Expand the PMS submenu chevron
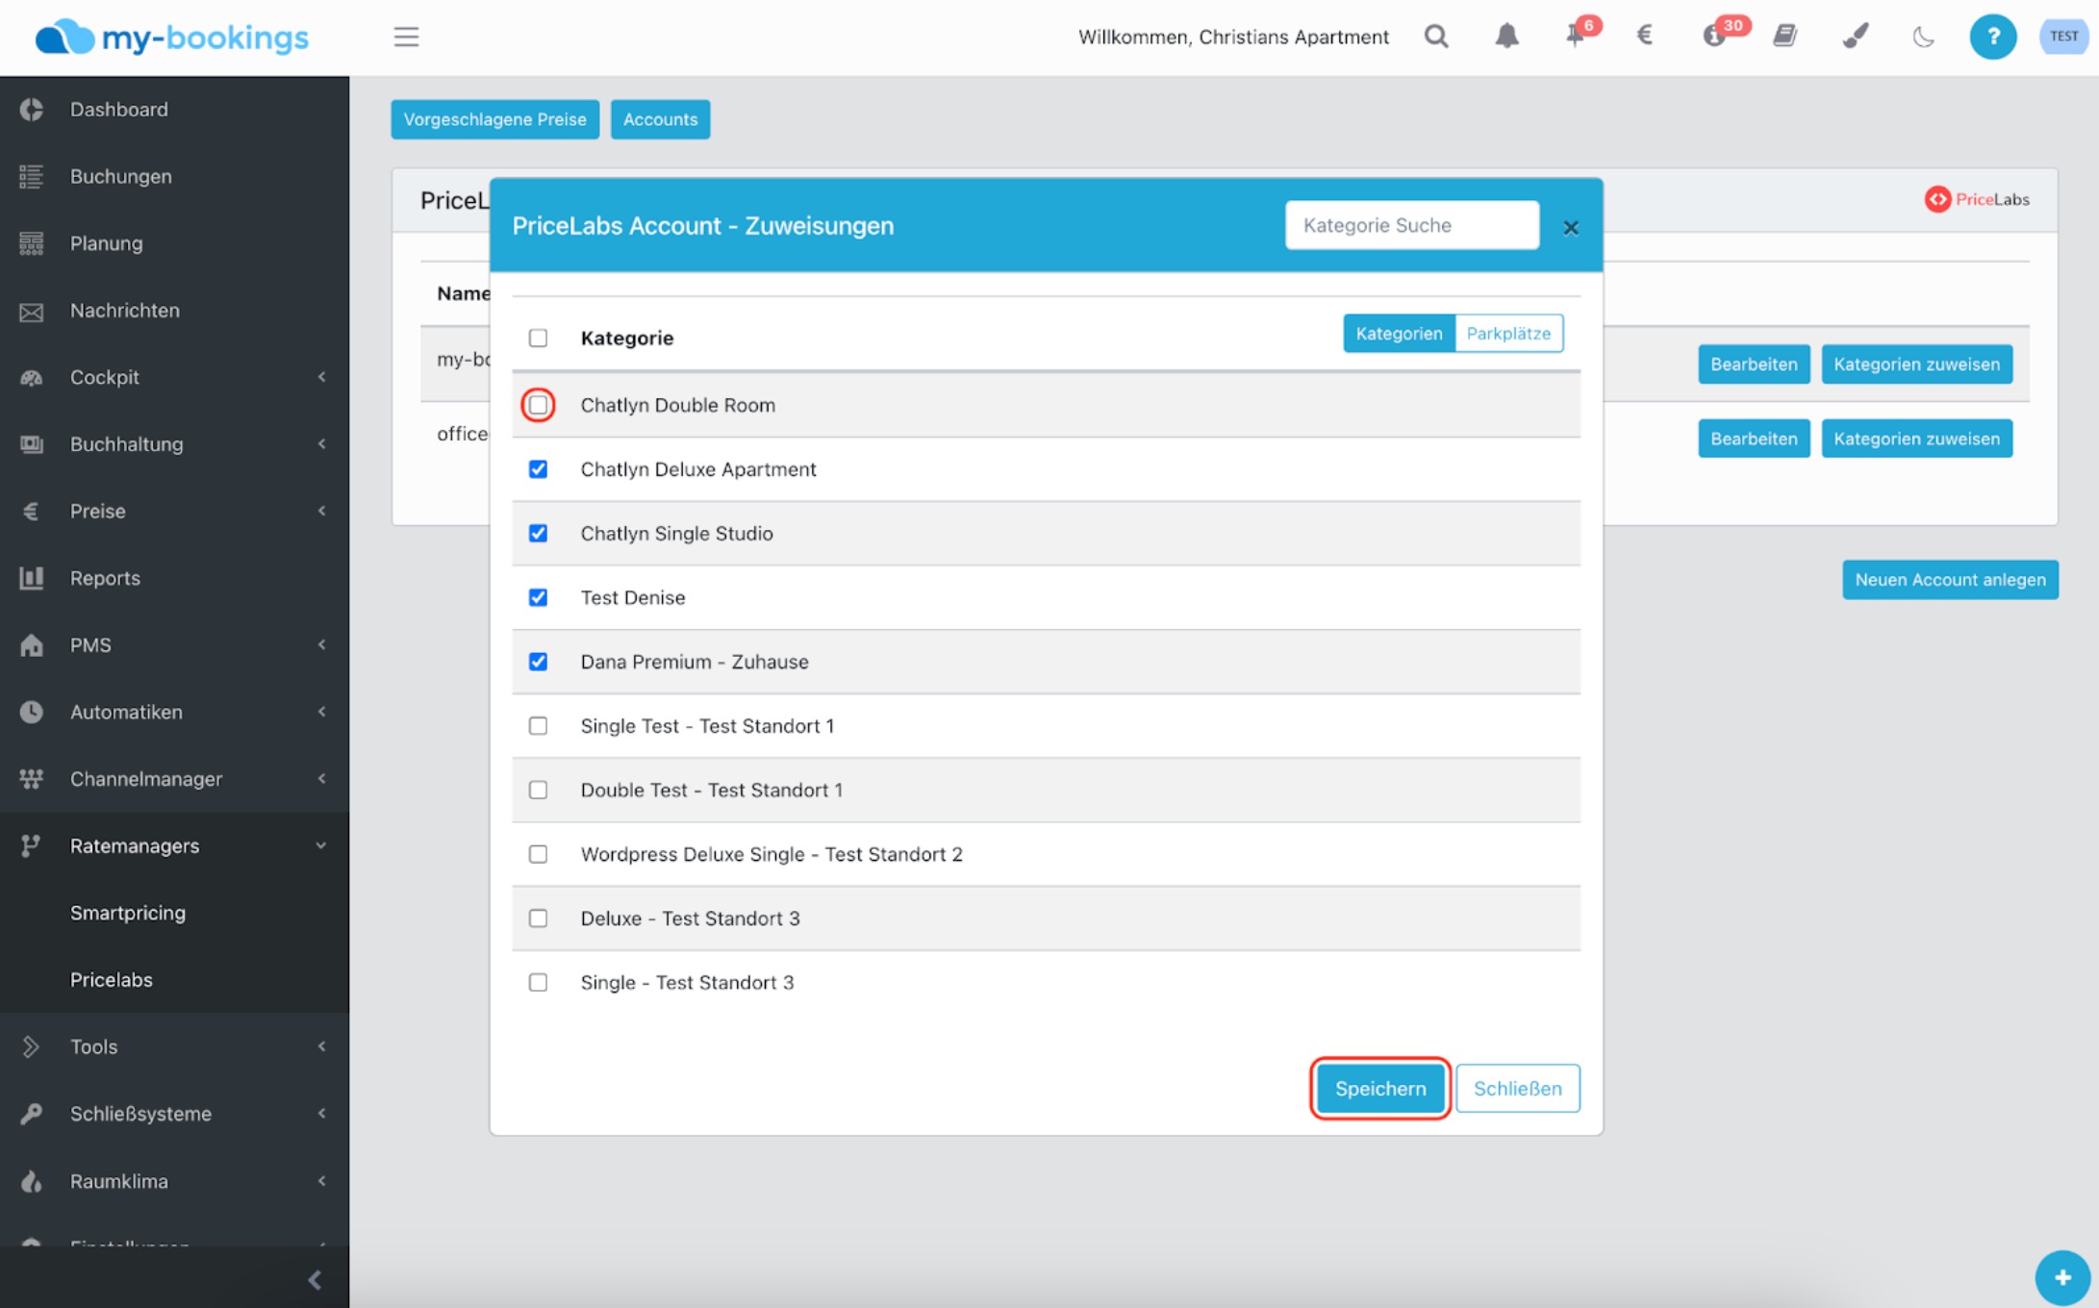Image resolution: width=2099 pixels, height=1308 pixels. tap(321, 645)
